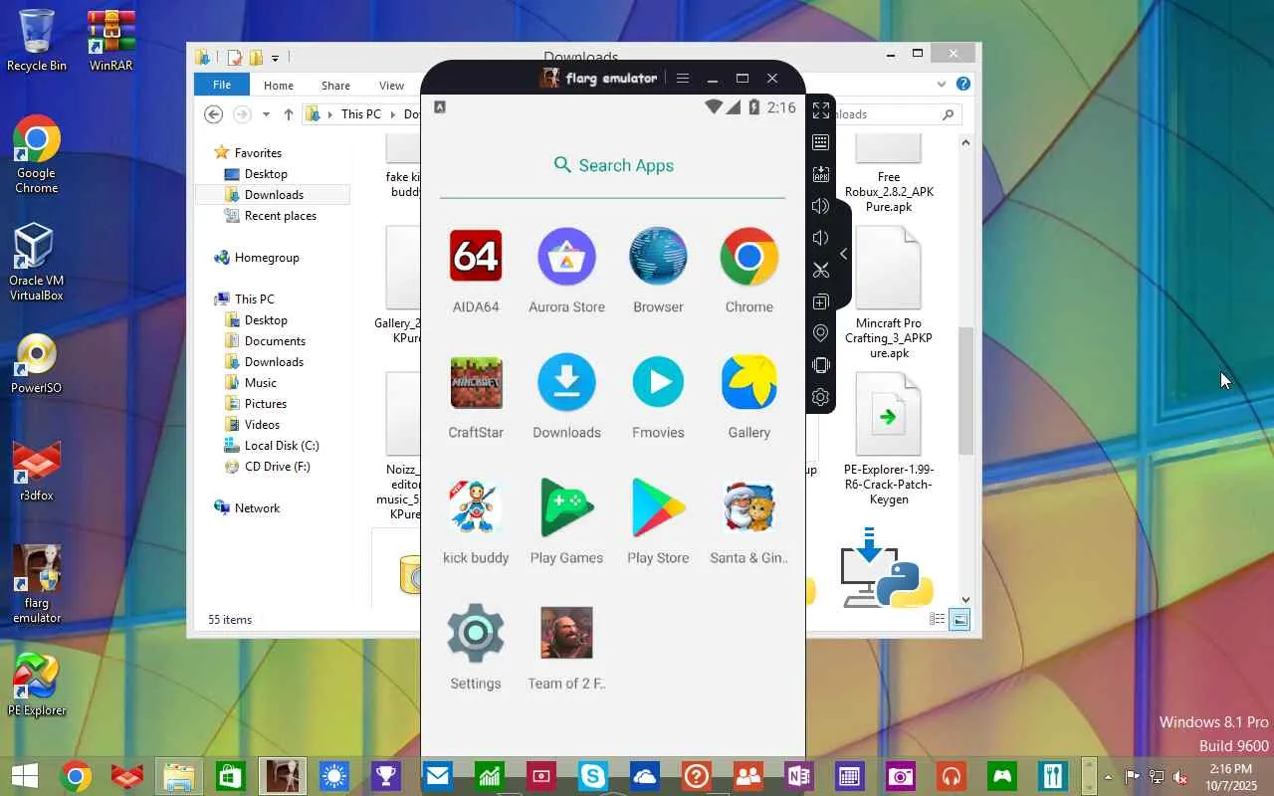This screenshot has width=1274, height=796.
Task: Switch Explorer to large icons view button
Action: pyautogui.click(x=959, y=620)
